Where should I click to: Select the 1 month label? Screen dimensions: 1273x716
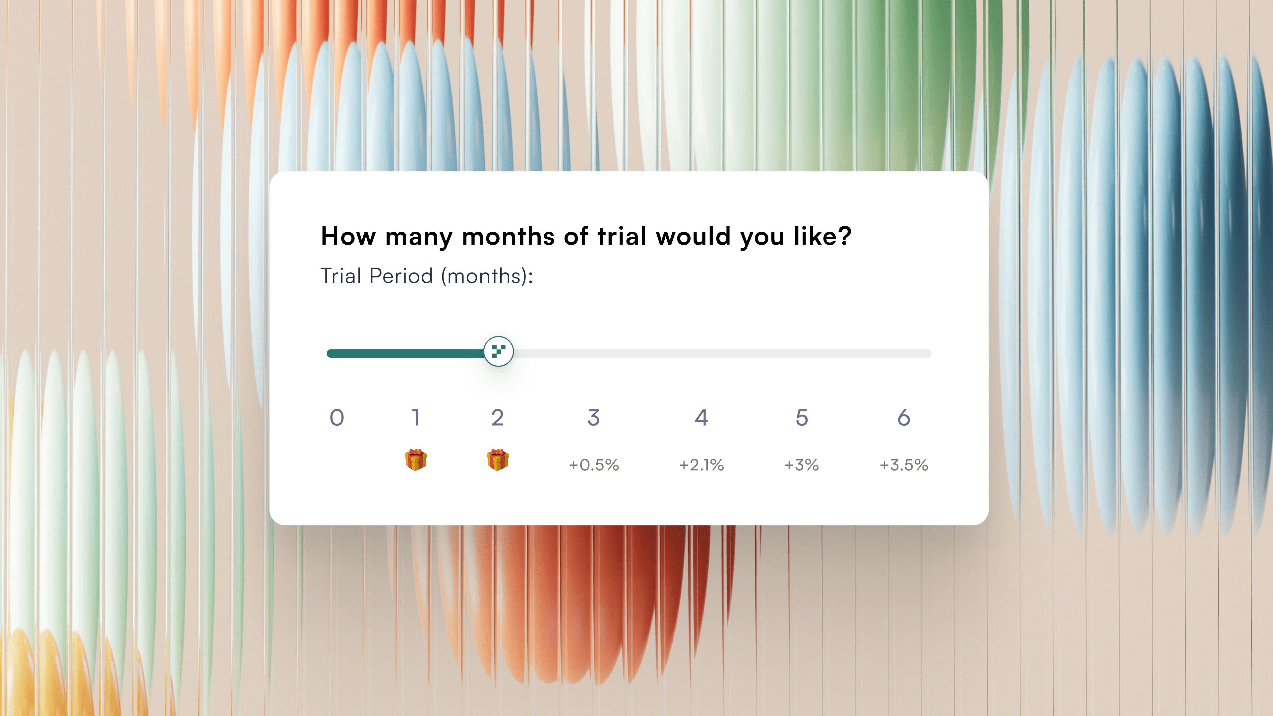416,418
